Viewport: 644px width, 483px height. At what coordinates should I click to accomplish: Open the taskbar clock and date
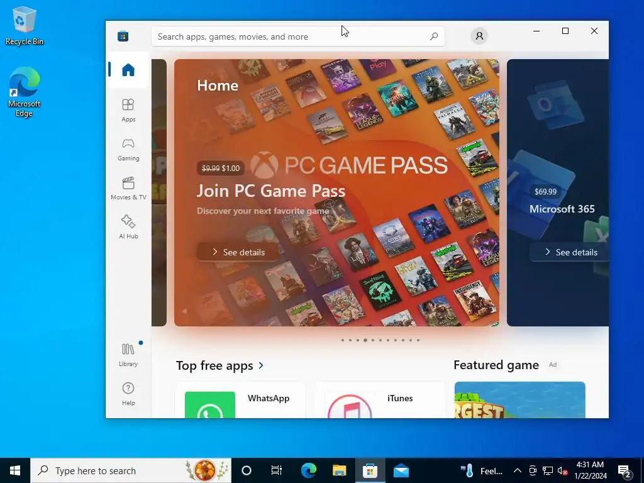(x=590, y=470)
